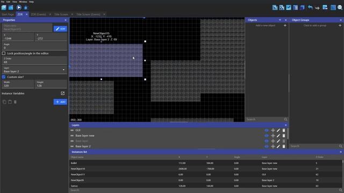344x193 pixels.
Task: Click the Layers panel scrollbar
Action: tap(288, 133)
